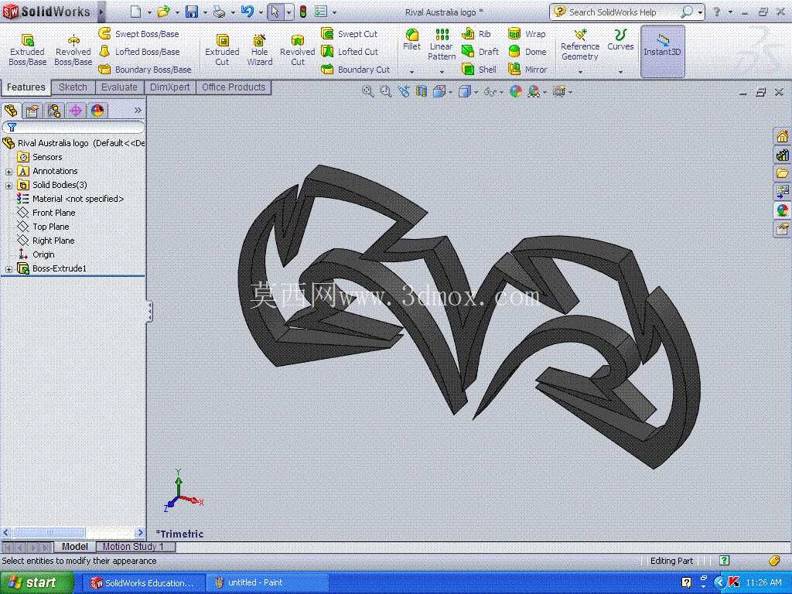
Task: Open the SolidWorks Resources home icon
Action: click(x=782, y=136)
